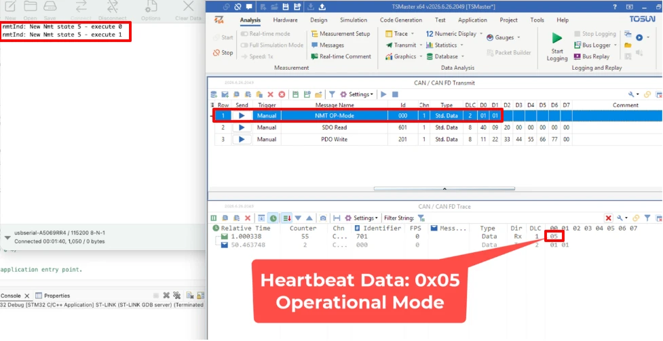Click Bus Replay button
663x341 pixels.
coord(592,57)
